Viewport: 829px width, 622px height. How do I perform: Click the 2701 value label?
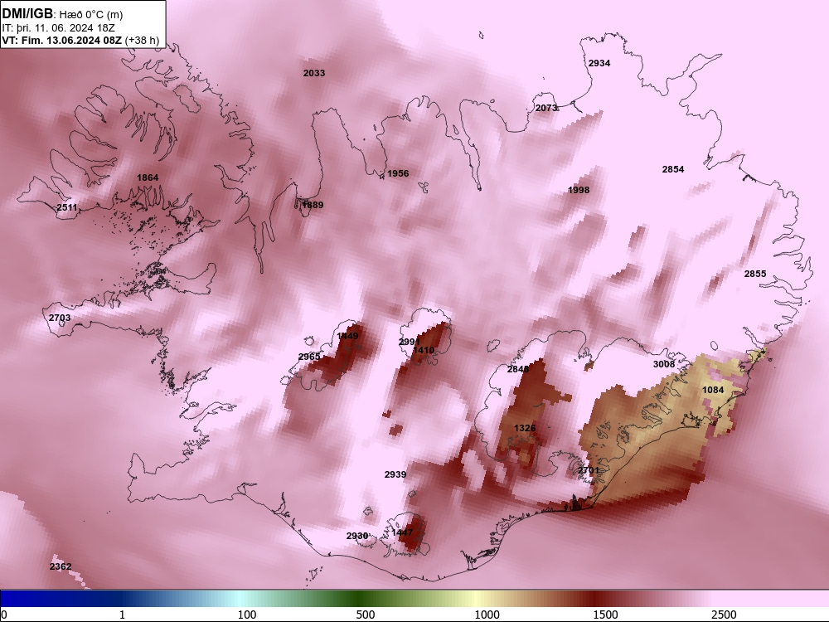589,471
